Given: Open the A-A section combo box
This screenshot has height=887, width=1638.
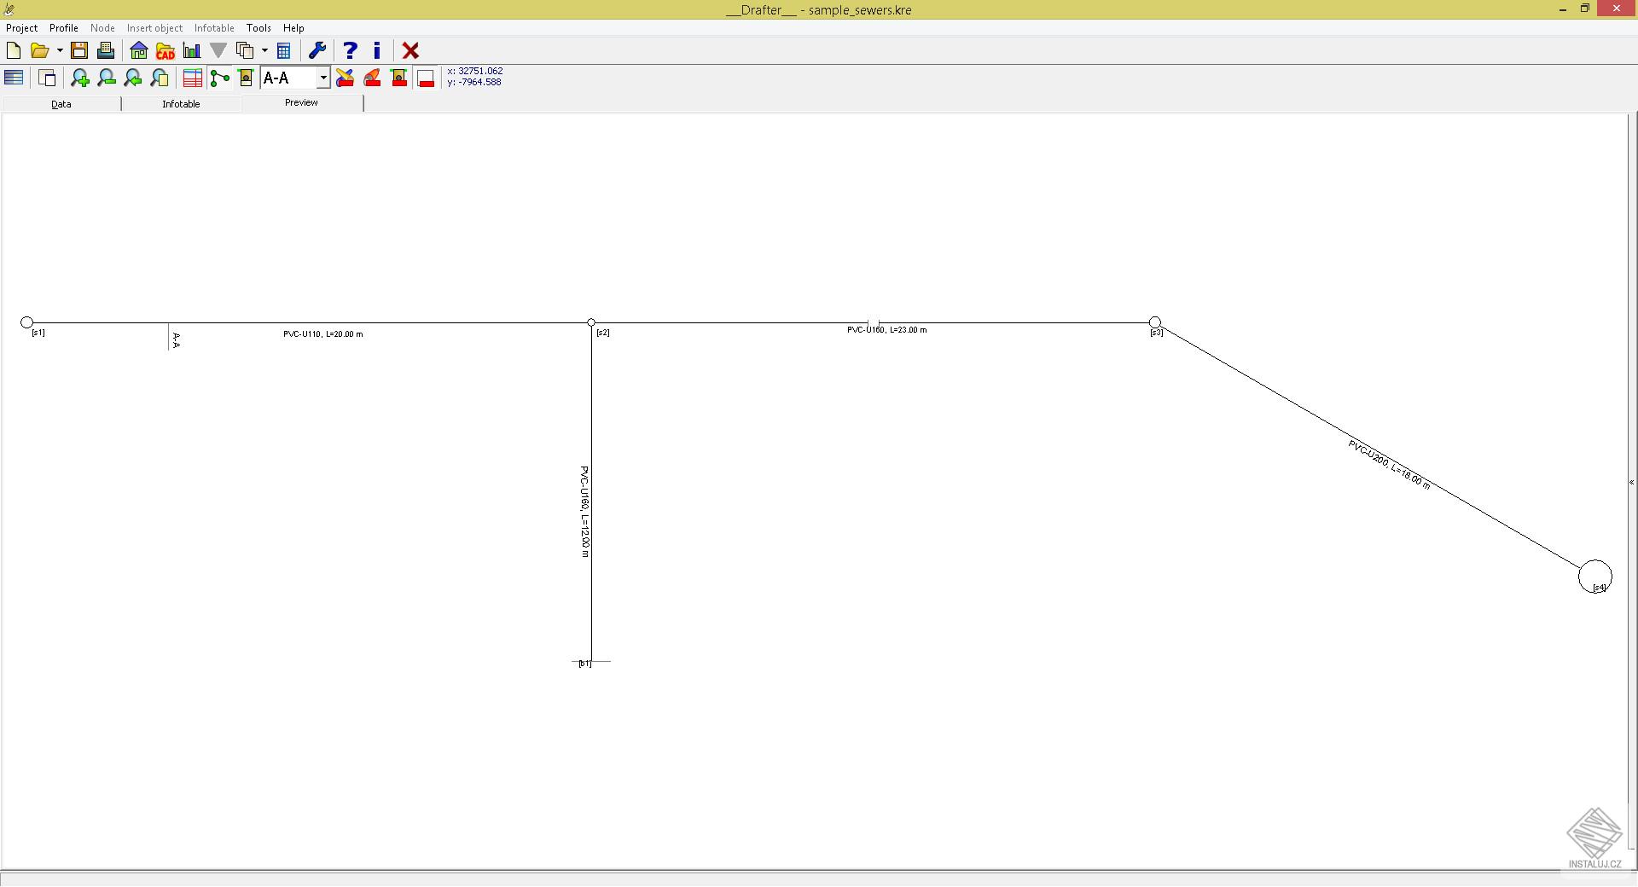Looking at the screenshot, I should (295, 78).
